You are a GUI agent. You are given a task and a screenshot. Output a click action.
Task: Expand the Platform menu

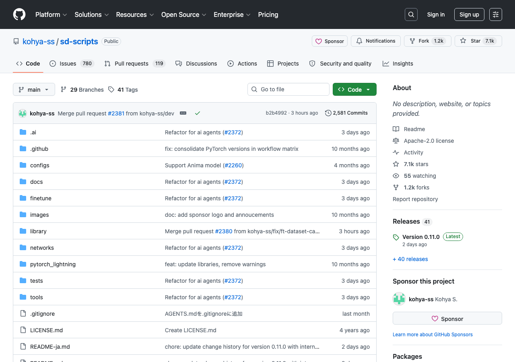point(51,14)
